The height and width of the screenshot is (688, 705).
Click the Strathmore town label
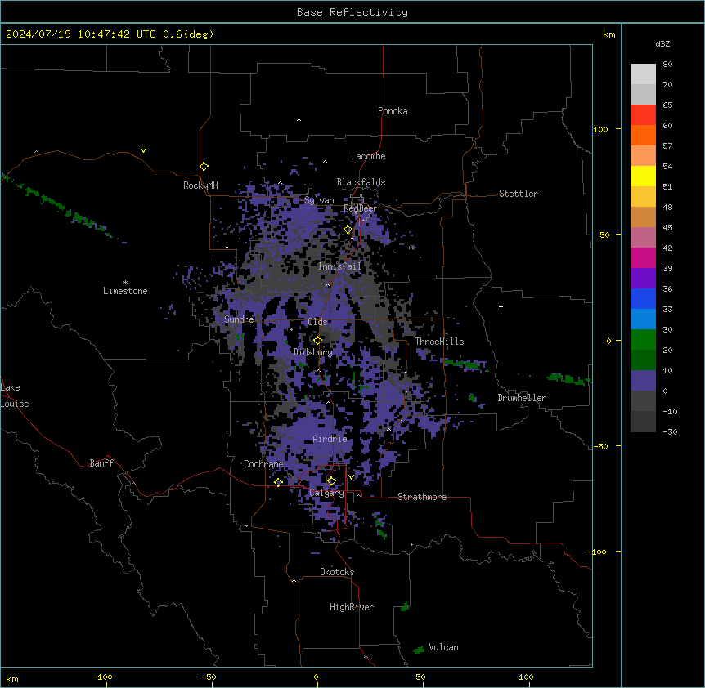pos(422,497)
